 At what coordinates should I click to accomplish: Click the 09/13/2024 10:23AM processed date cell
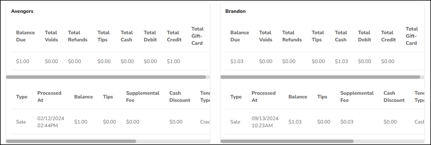(265, 122)
